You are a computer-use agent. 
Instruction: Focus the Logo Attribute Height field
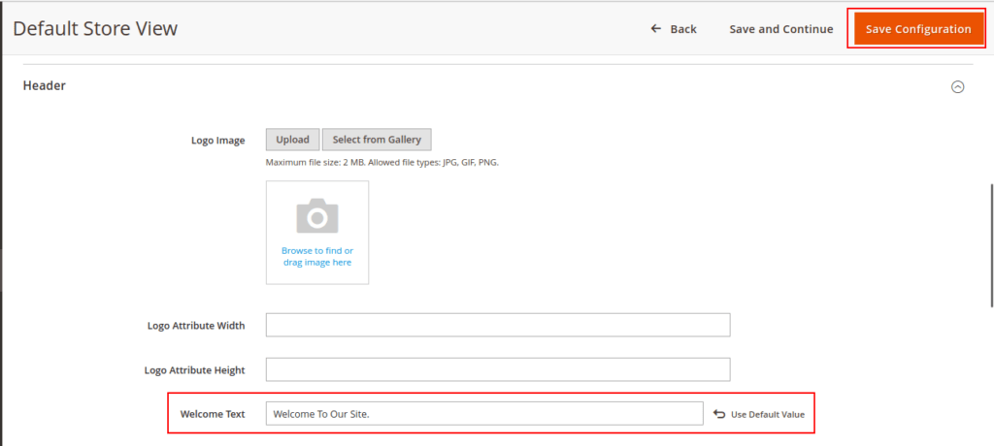click(497, 369)
